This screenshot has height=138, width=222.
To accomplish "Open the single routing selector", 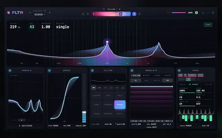I will [62, 27].
